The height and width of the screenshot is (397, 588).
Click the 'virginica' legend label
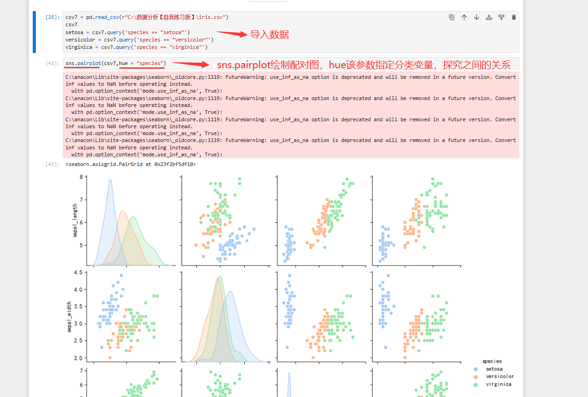click(498, 384)
